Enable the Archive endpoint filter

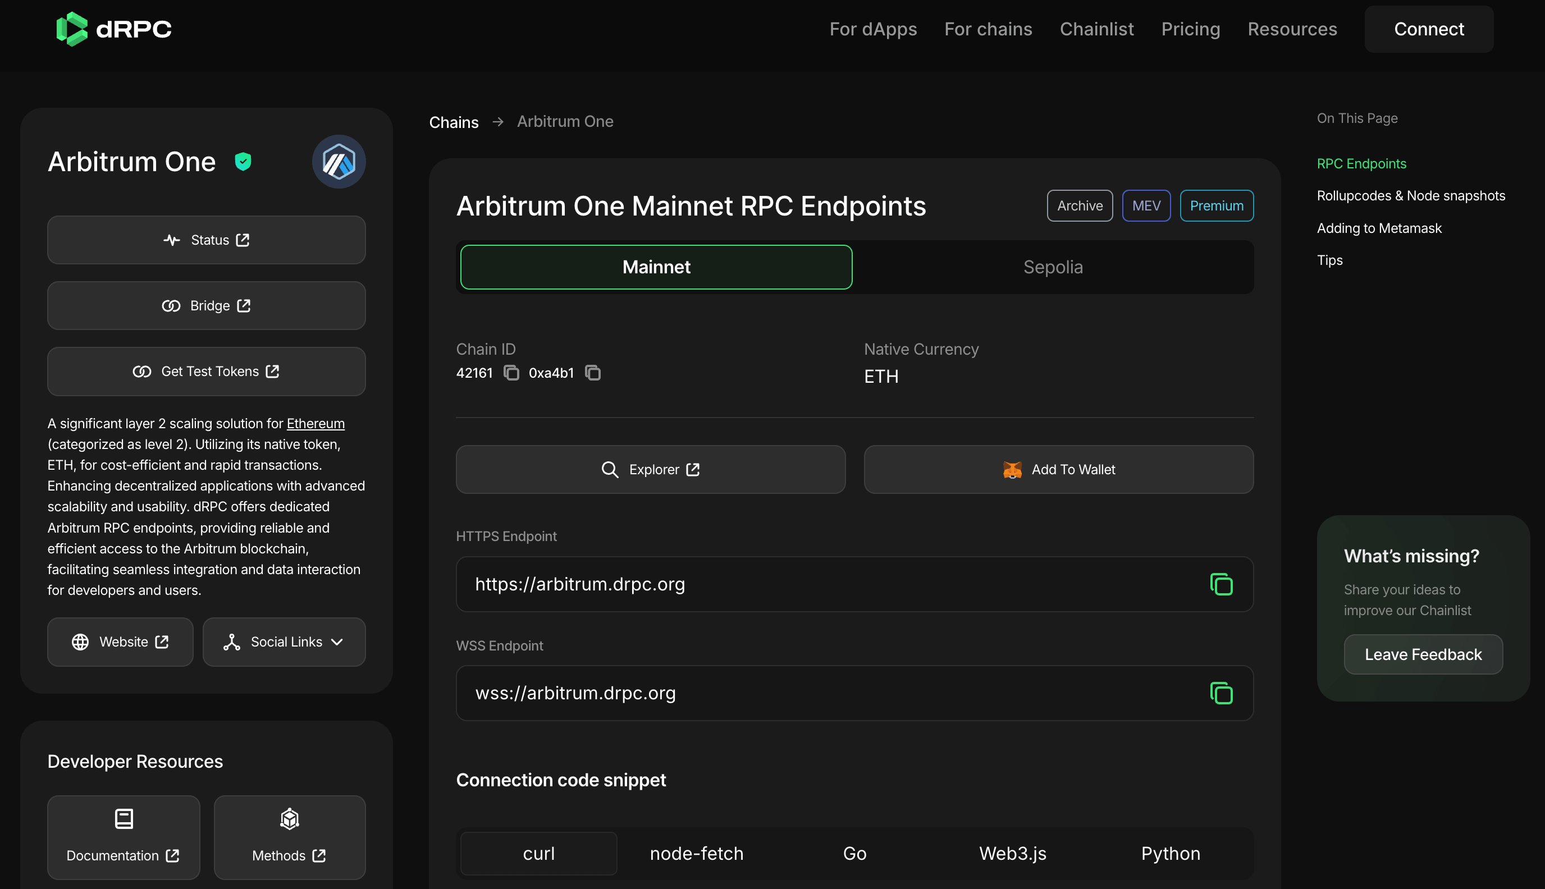(x=1080, y=206)
